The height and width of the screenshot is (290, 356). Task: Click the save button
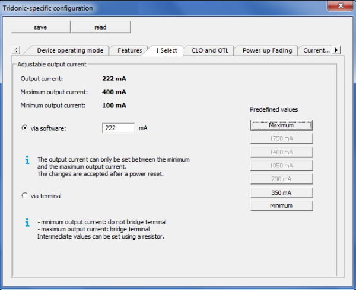point(40,27)
